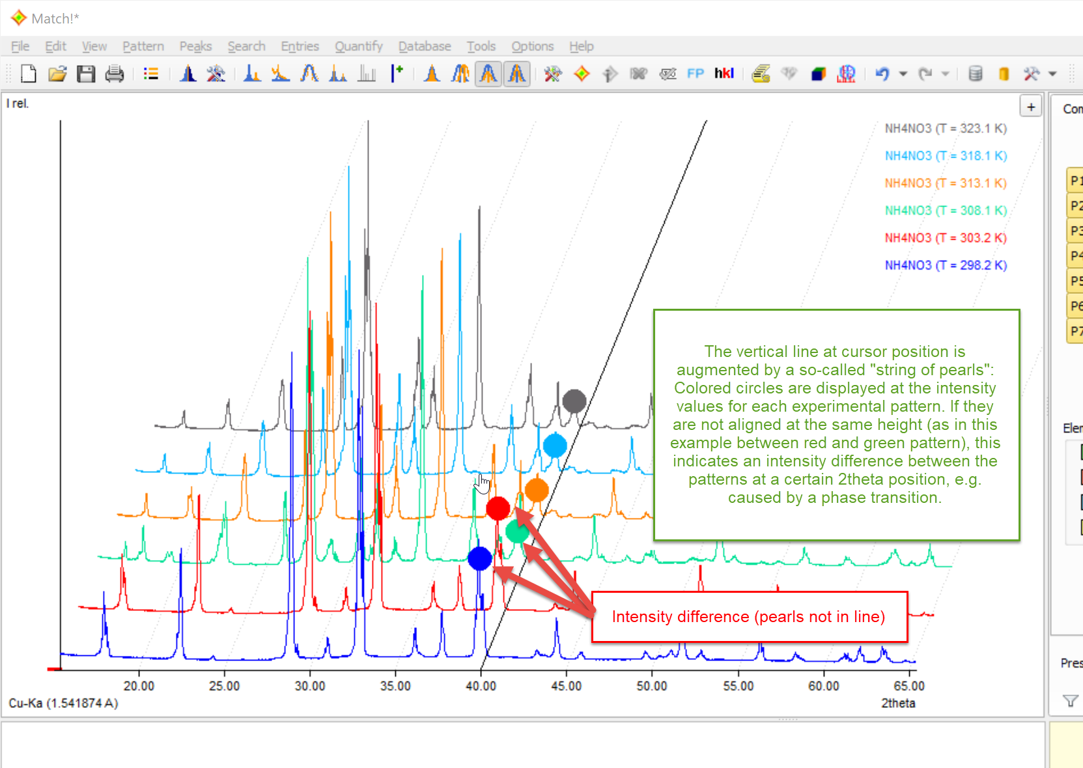Click the FP toolbar icon
The width and height of the screenshot is (1083, 768).
click(696, 74)
